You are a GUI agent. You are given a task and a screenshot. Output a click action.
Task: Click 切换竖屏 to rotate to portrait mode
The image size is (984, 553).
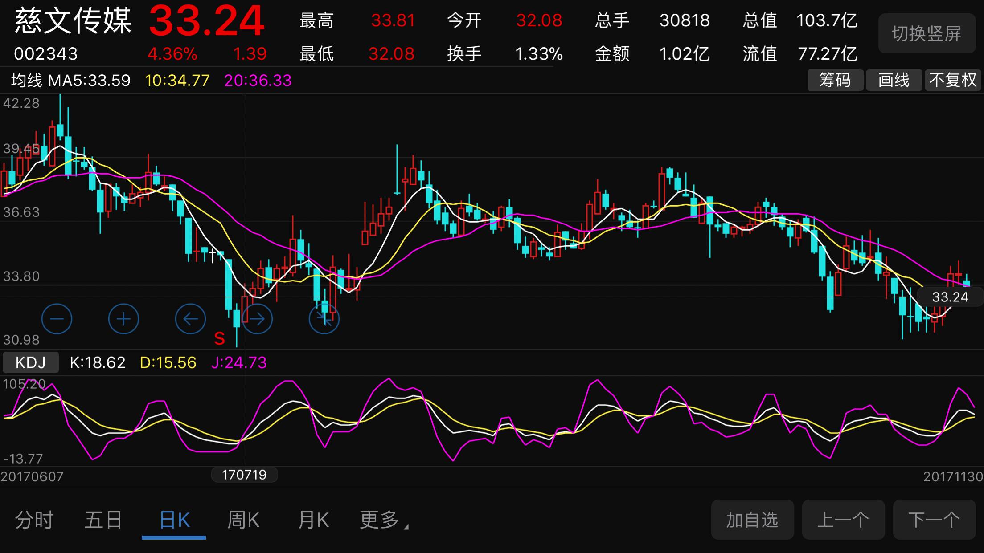927,32
